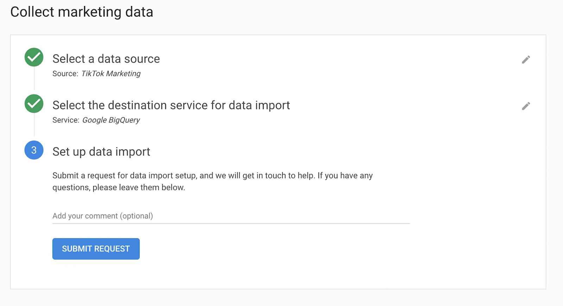Open the 'Select a data source' step heading
Image resolution: width=563 pixels, height=306 pixels.
pyautogui.click(x=106, y=59)
